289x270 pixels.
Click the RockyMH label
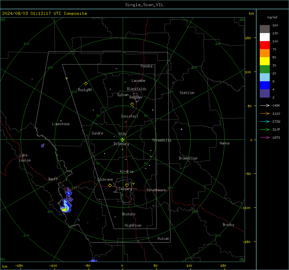click(x=85, y=90)
